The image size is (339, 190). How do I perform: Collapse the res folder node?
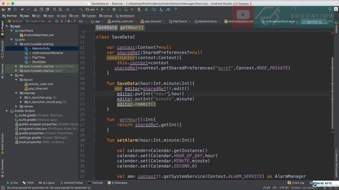(12, 75)
